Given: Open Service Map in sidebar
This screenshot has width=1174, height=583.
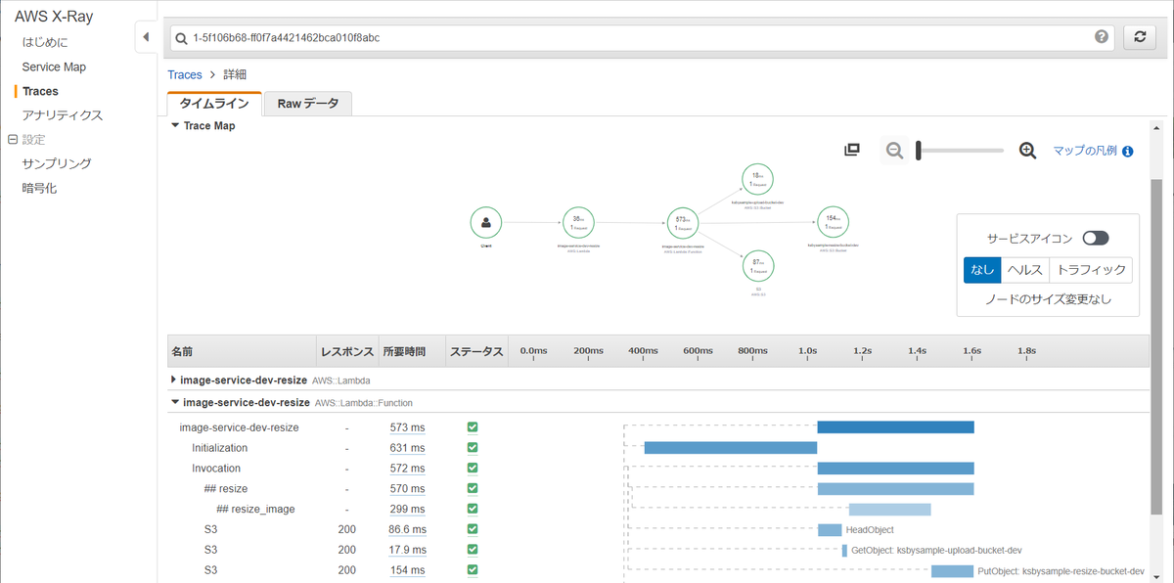Looking at the screenshot, I should click(x=54, y=67).
